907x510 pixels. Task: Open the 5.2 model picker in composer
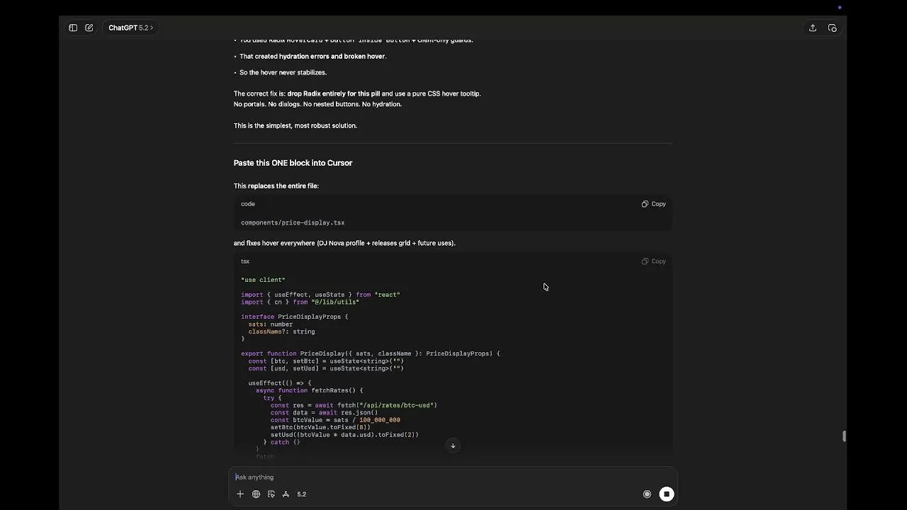coord(302,494)
